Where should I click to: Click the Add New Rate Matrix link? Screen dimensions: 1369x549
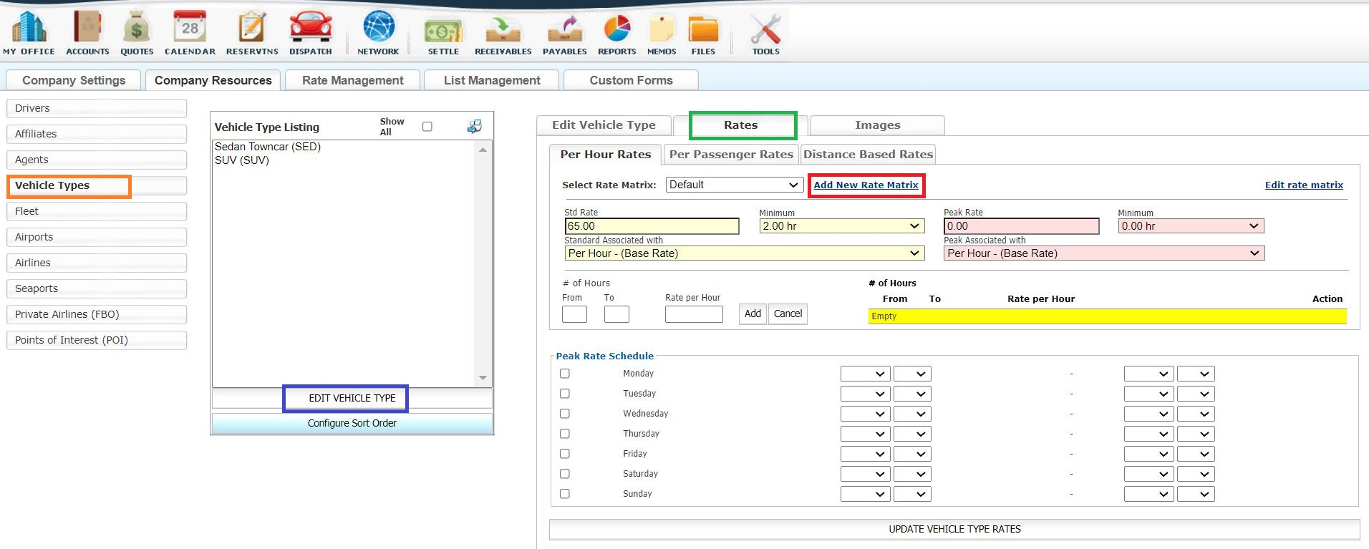point(866,185)
